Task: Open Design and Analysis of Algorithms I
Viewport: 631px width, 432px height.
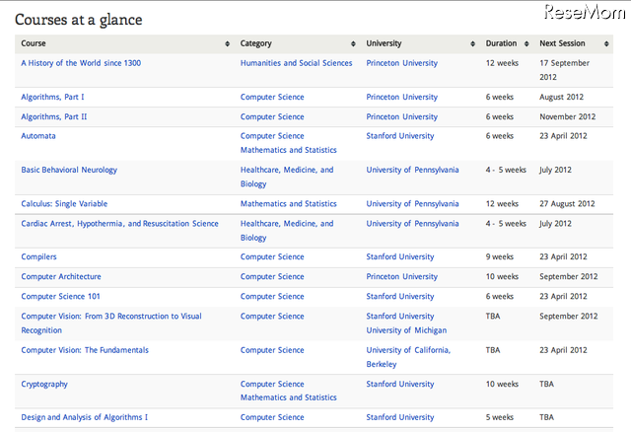Action: [x=85, y=417]
